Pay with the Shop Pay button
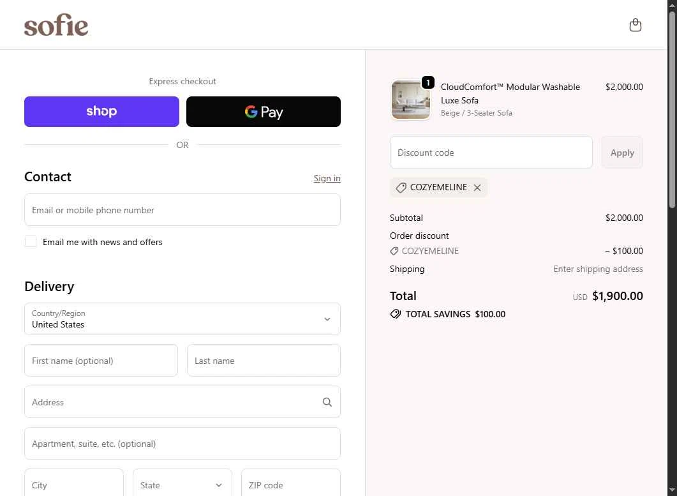 click(101, 112)
